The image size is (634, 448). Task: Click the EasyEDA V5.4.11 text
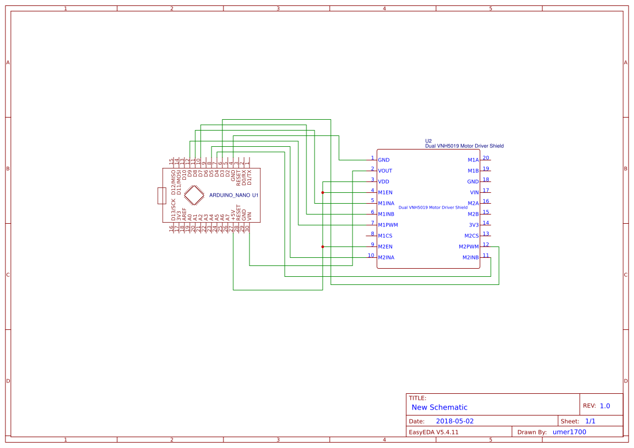point(434,432)
